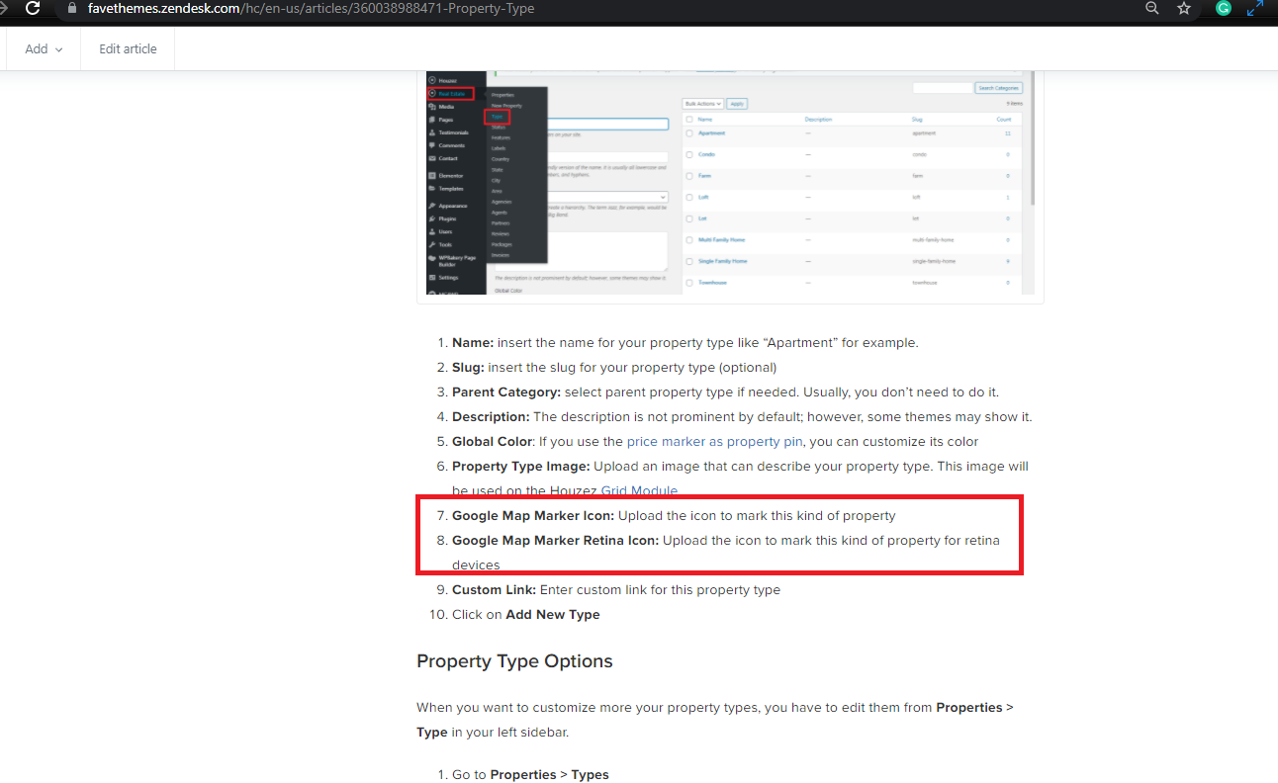The width and height of the screenshot is (1278, 783).
Task: Bookmark this page with the star icon
Action: 1184,8
